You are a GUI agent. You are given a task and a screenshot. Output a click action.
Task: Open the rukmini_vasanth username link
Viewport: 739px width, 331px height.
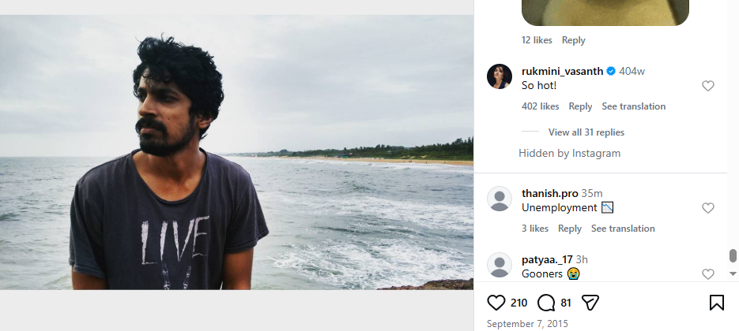[x=563, y=71]
